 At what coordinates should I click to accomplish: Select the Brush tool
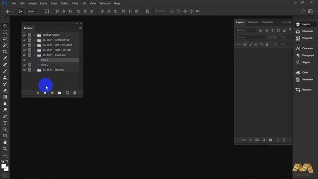5,71
